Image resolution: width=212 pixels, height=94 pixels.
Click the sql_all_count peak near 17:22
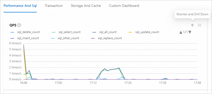[119, 68]
